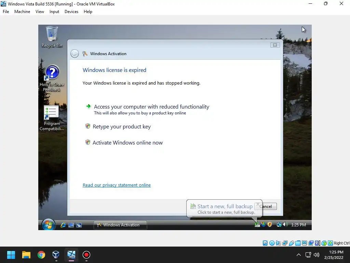Open the host Windows Start menu

(x=11, y=255)
